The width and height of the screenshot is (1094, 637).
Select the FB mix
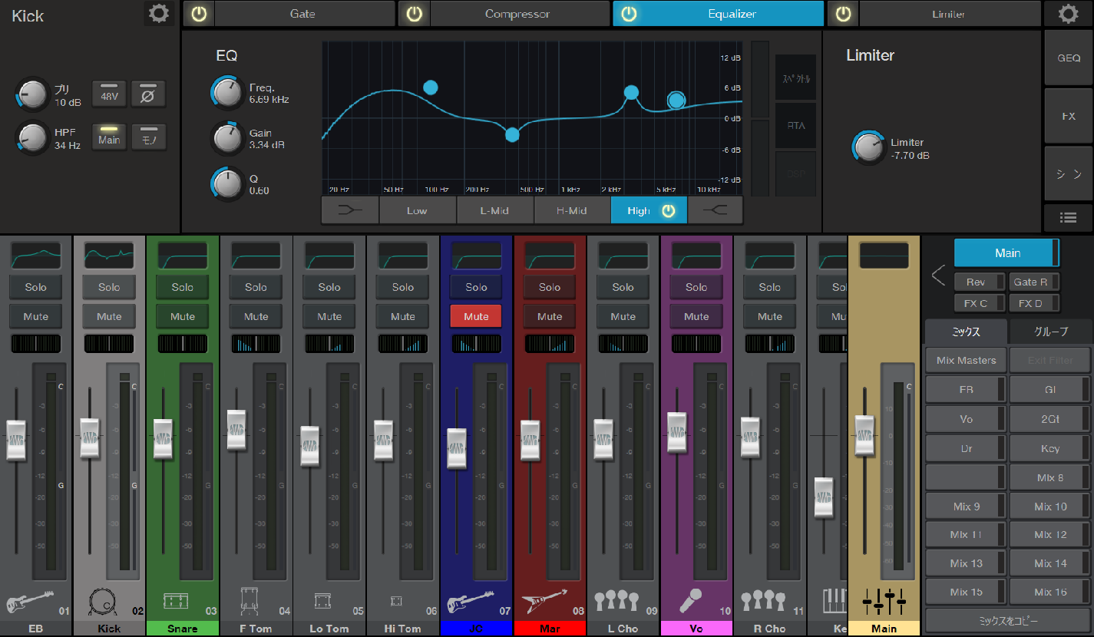tap(966, 389)
